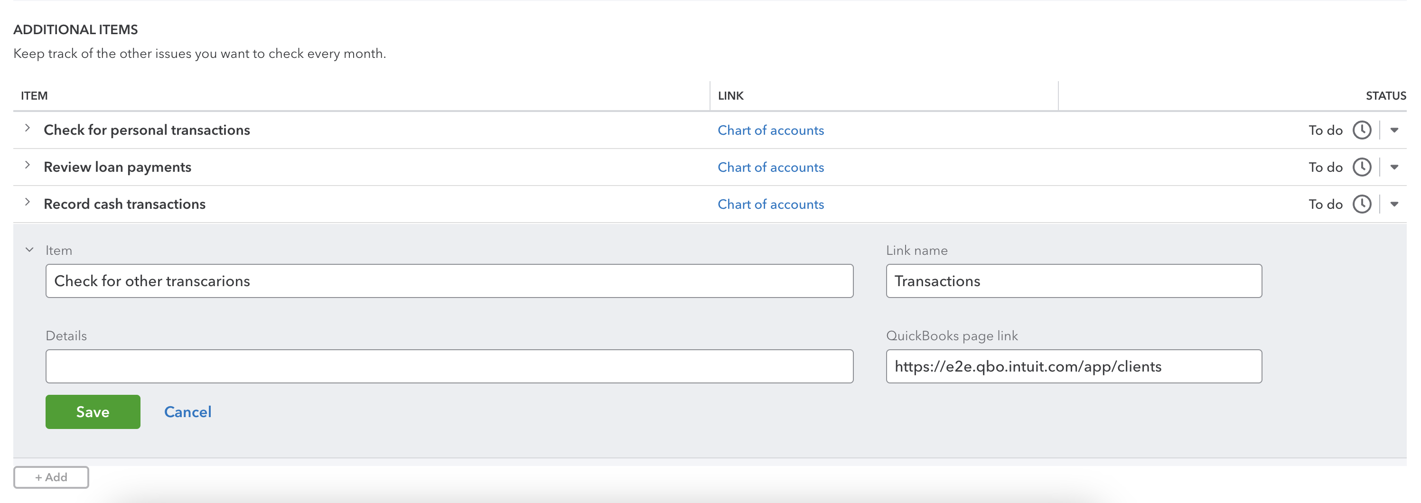Select the Check for personal transactions text
Screen dimensions: 1421x503
[x=147, y=130]
